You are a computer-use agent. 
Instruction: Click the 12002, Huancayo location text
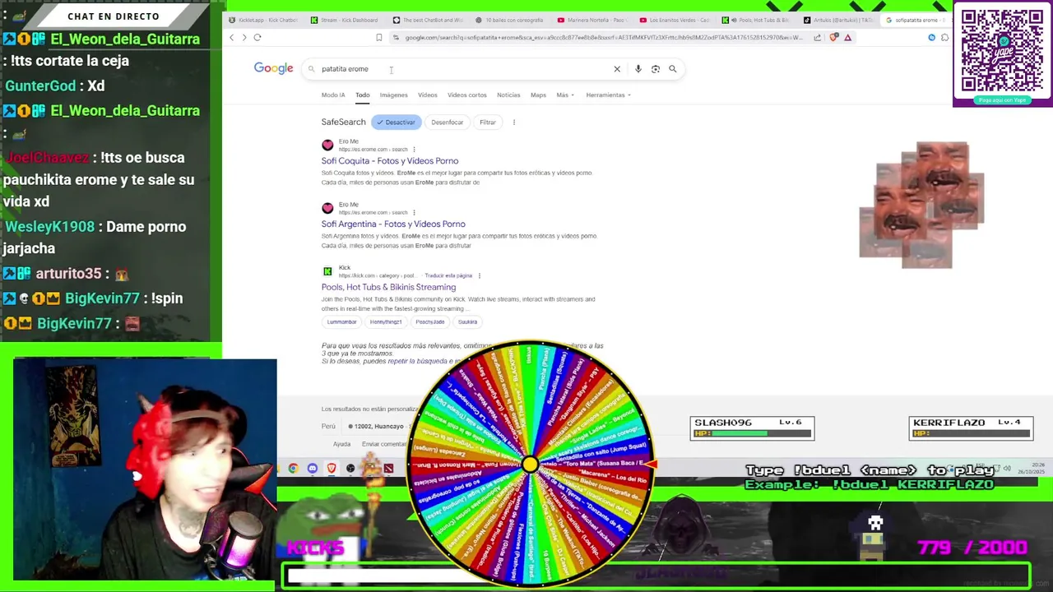pos(378,427)
